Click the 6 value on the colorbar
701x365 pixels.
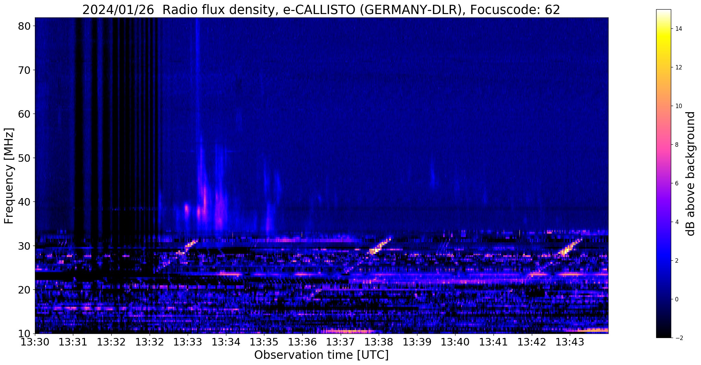[x=676, y=183]
